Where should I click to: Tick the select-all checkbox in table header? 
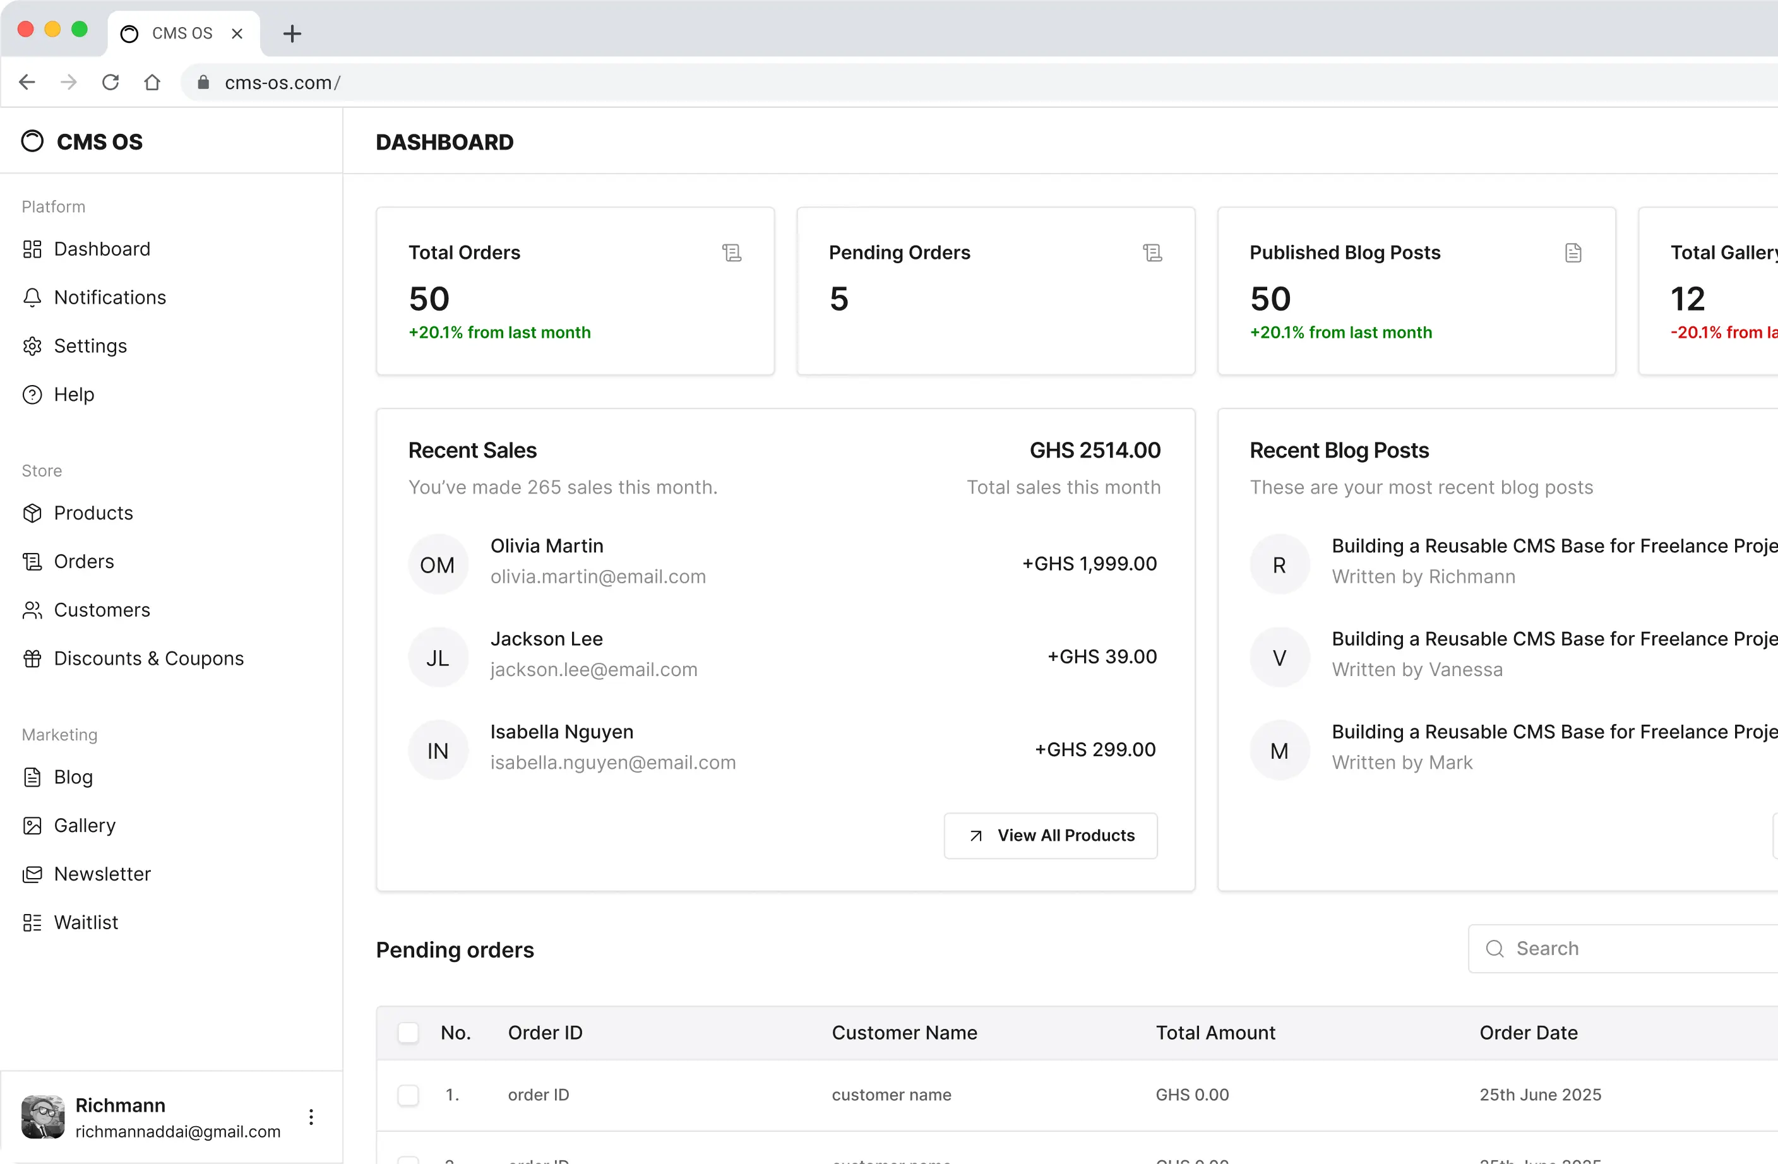408,1033
